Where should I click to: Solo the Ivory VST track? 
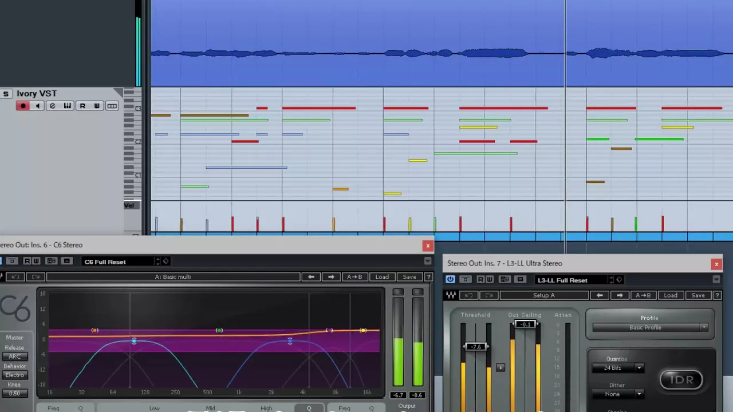point(6,94)
